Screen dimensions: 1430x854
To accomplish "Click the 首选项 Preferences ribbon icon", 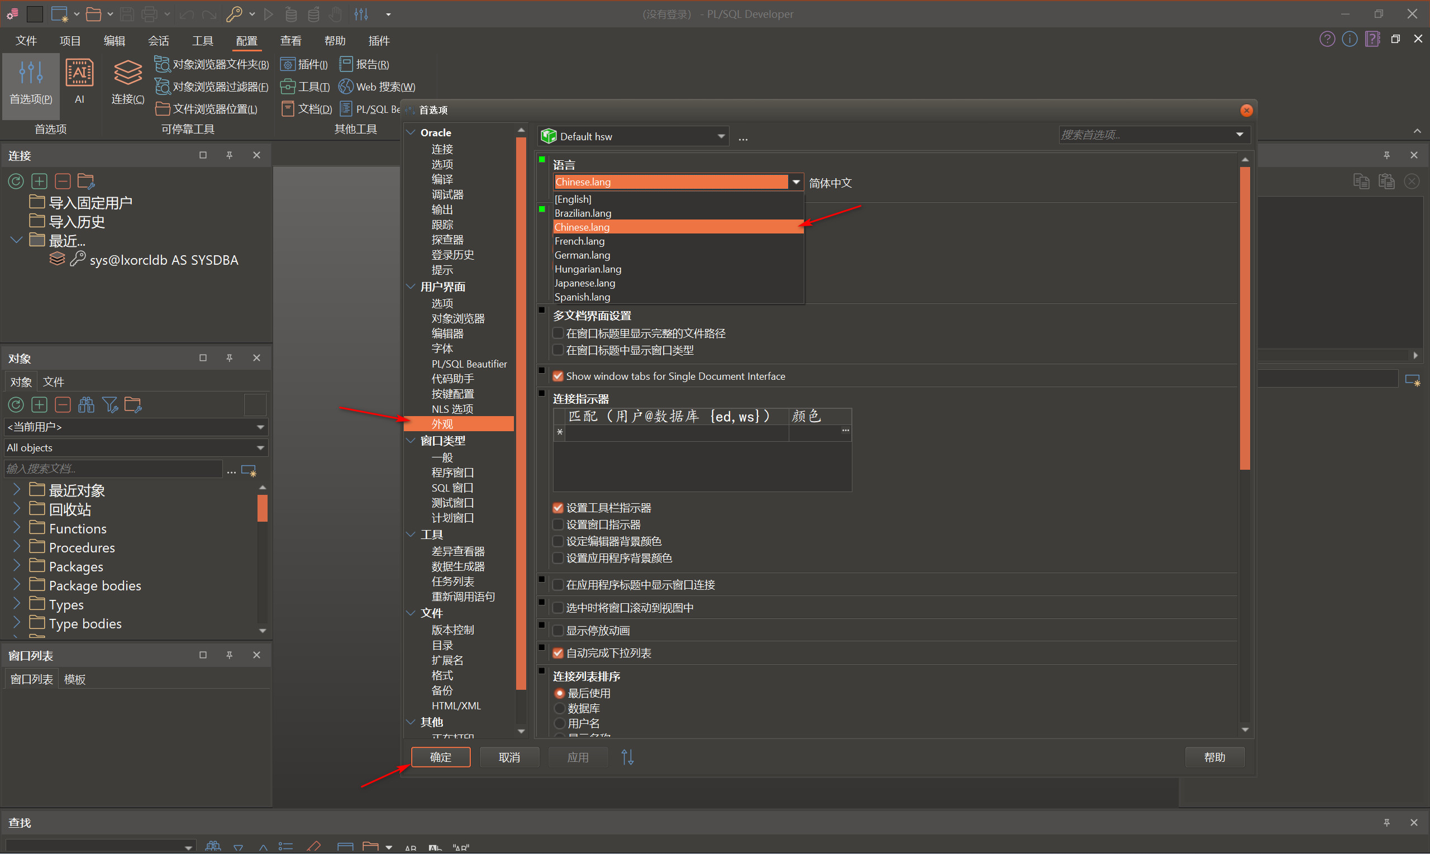I will [31, 81].
